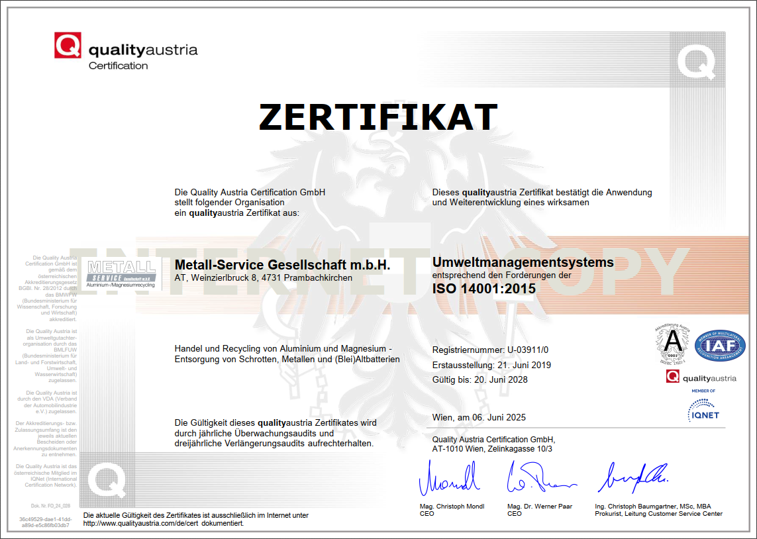
Task: Click the grey Q watermark at top right
Action: pos(696,60)
